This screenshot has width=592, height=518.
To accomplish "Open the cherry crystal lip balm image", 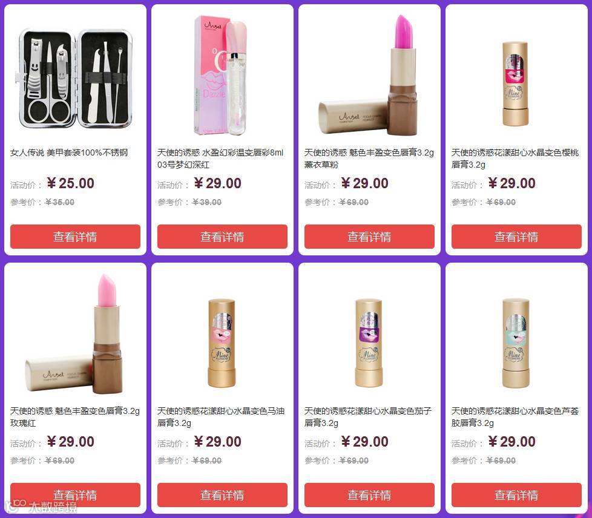I will point(515,84).
